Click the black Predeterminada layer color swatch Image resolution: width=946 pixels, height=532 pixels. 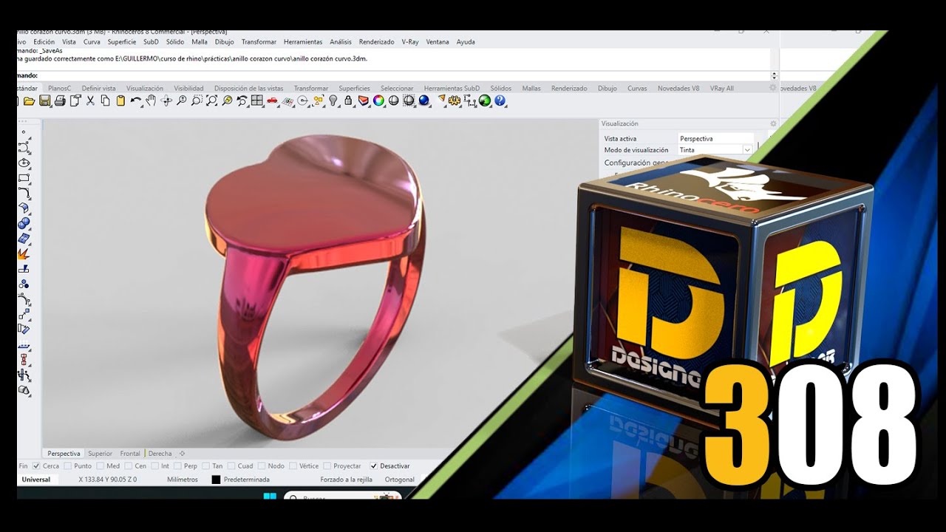[x=216, y=480]
